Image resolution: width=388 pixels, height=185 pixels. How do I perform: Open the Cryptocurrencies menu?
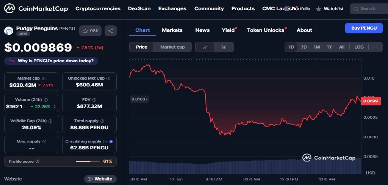(98, 9)
